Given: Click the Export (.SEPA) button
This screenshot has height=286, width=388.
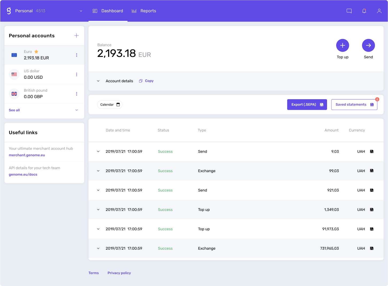Looking at the screenshot, I should click(x=307, y=105).
